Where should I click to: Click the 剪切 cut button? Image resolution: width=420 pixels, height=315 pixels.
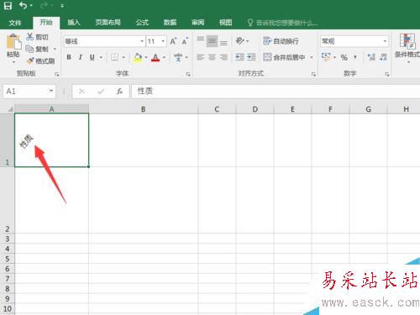click(x=37, y=37)
